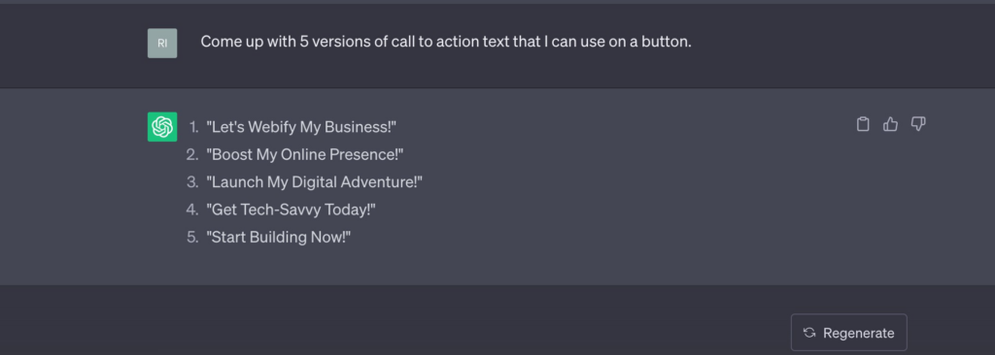995x355 pixels.
Task: Click the circular arrows icon beside Regenerate
Action: click(809, 333)
